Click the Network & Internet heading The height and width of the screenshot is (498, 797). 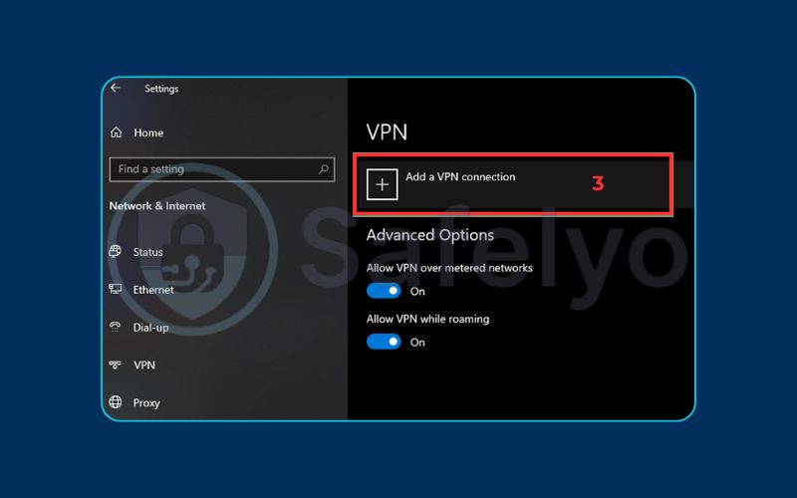pos(157,206)
